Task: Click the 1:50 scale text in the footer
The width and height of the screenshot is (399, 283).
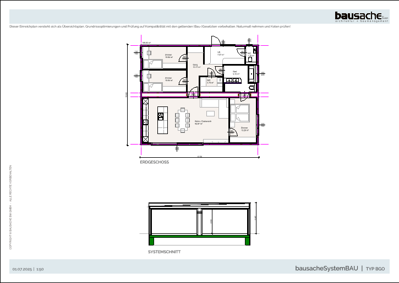Action: [40, 269]
